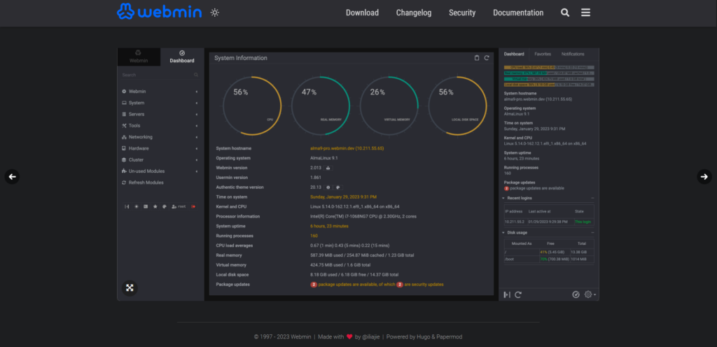Click icon beside Webmin version 2.013
717x347 pixels.
coord(329,168)
